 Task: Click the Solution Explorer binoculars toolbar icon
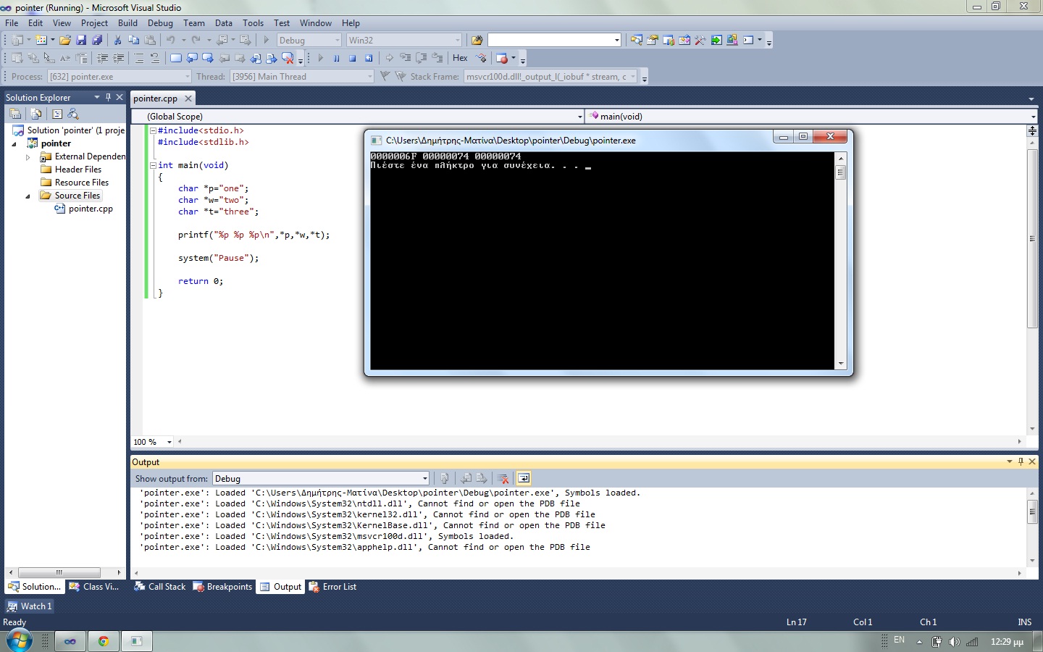pyautogui.click(x=637, y=41)
